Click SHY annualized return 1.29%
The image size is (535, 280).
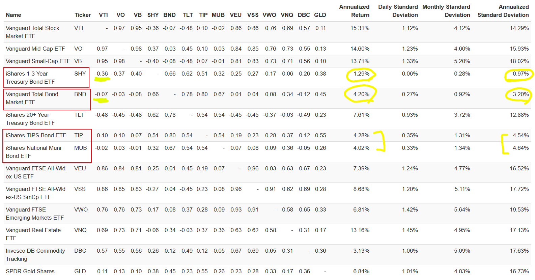(361, 74)
